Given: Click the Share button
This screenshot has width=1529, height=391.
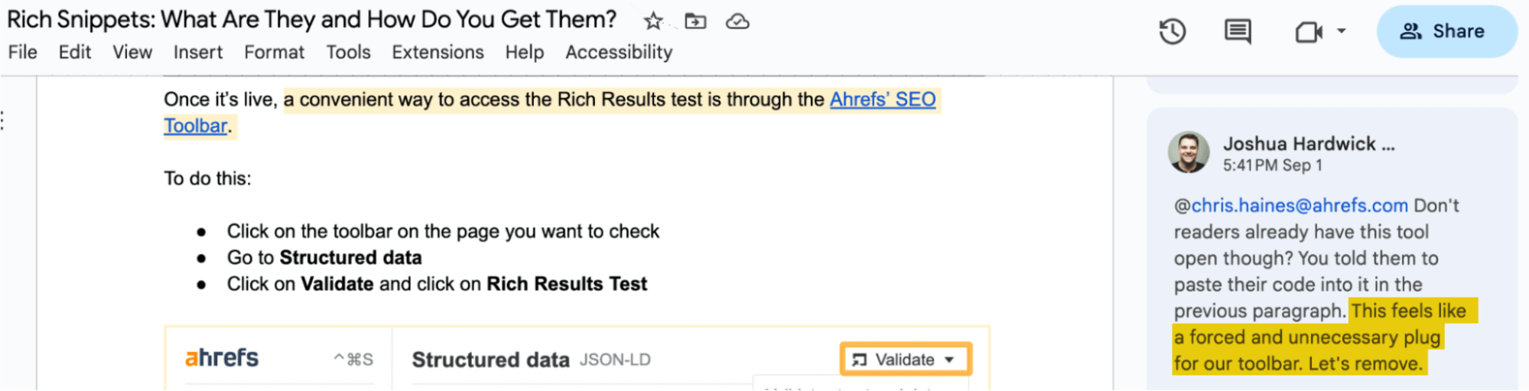Looking at the screenshot, I should click(1446, 31).
